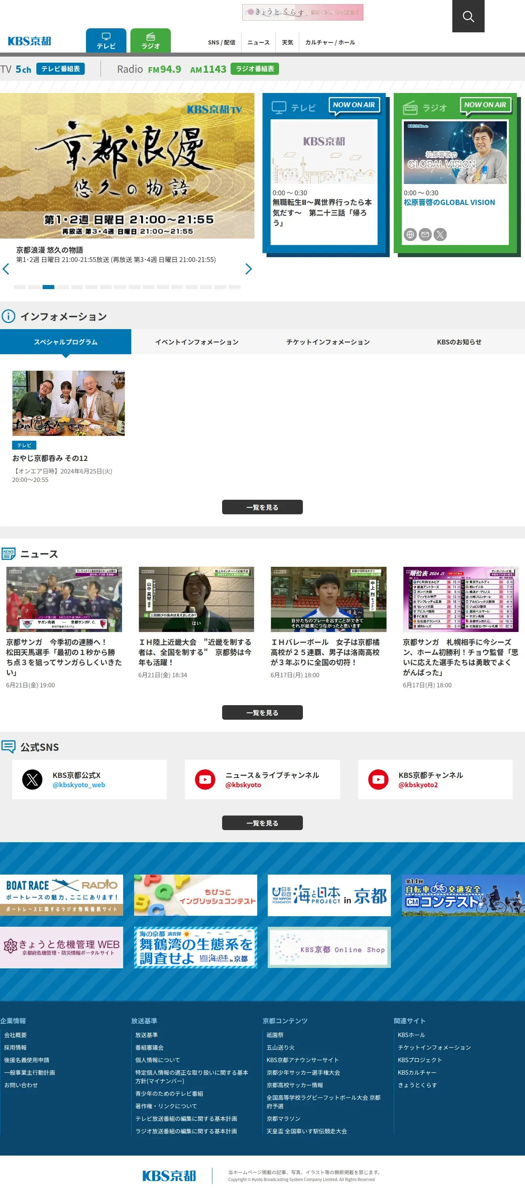
Task: Open 松原晋啓のGLOBAL VISION radio link
Action: [x=449, y=203]
